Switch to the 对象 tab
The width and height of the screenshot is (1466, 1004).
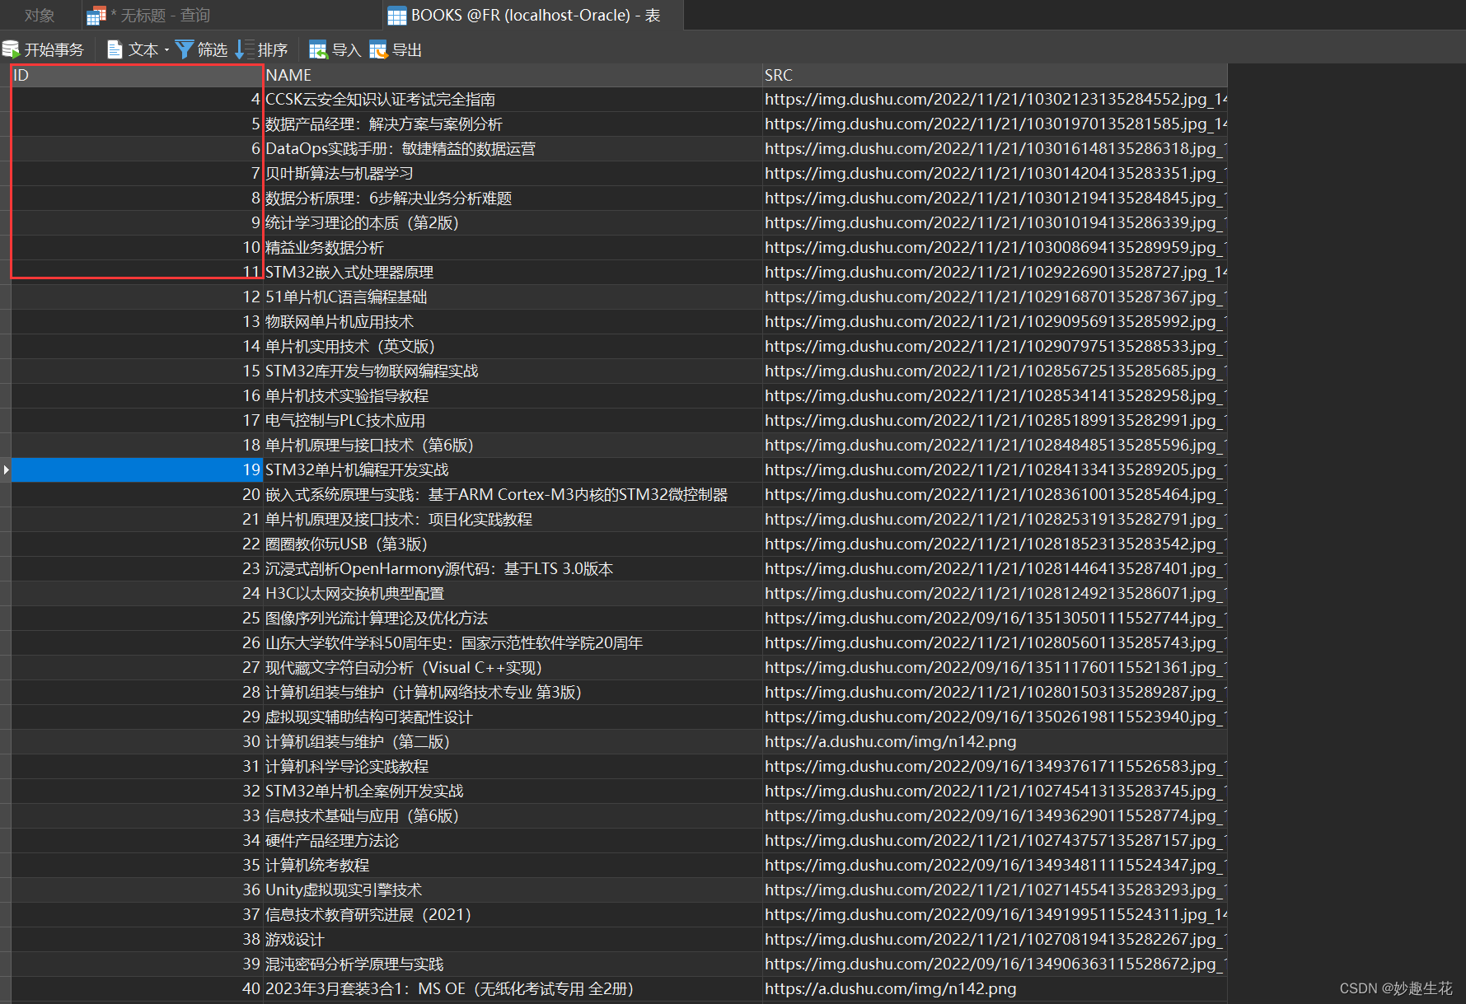coord(40,15)
